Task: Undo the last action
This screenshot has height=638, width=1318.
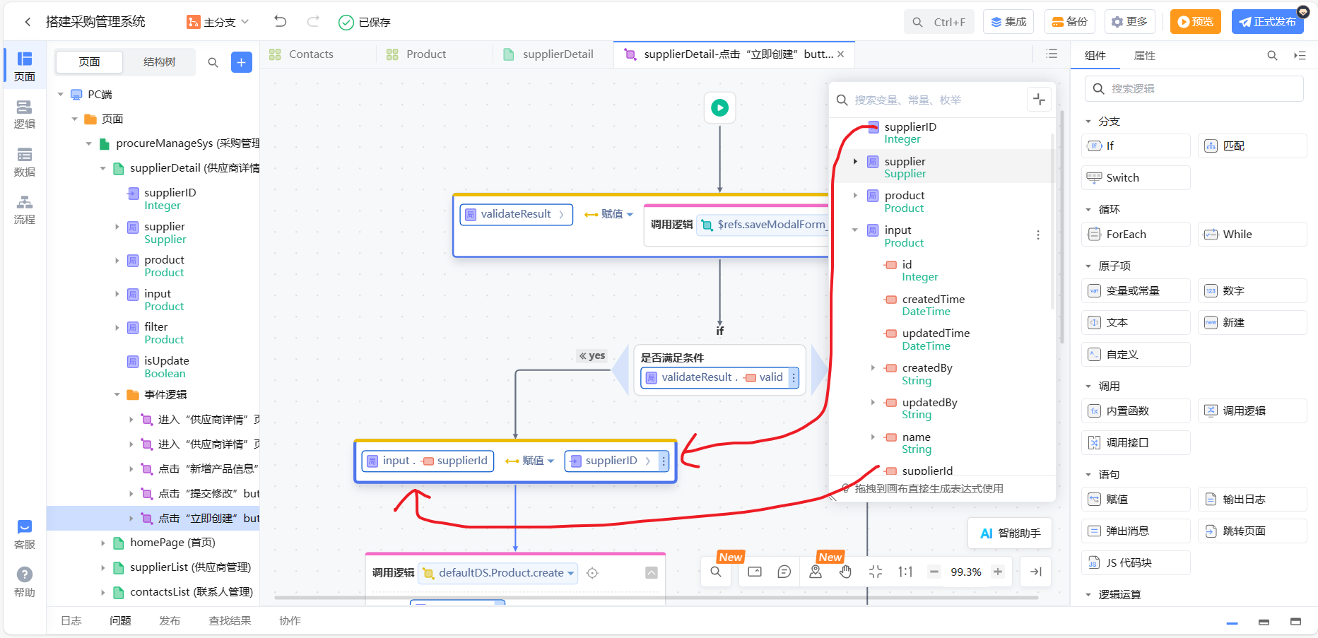Action: coord(281,22)
